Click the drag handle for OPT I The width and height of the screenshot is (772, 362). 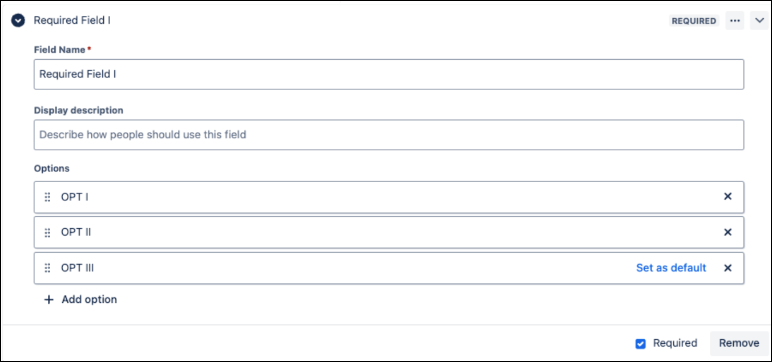pyautogui.click(x=48, y=197)
